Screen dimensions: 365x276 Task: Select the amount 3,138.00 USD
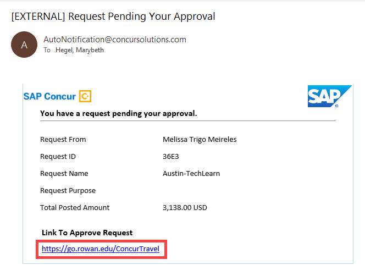pos(185,207)
